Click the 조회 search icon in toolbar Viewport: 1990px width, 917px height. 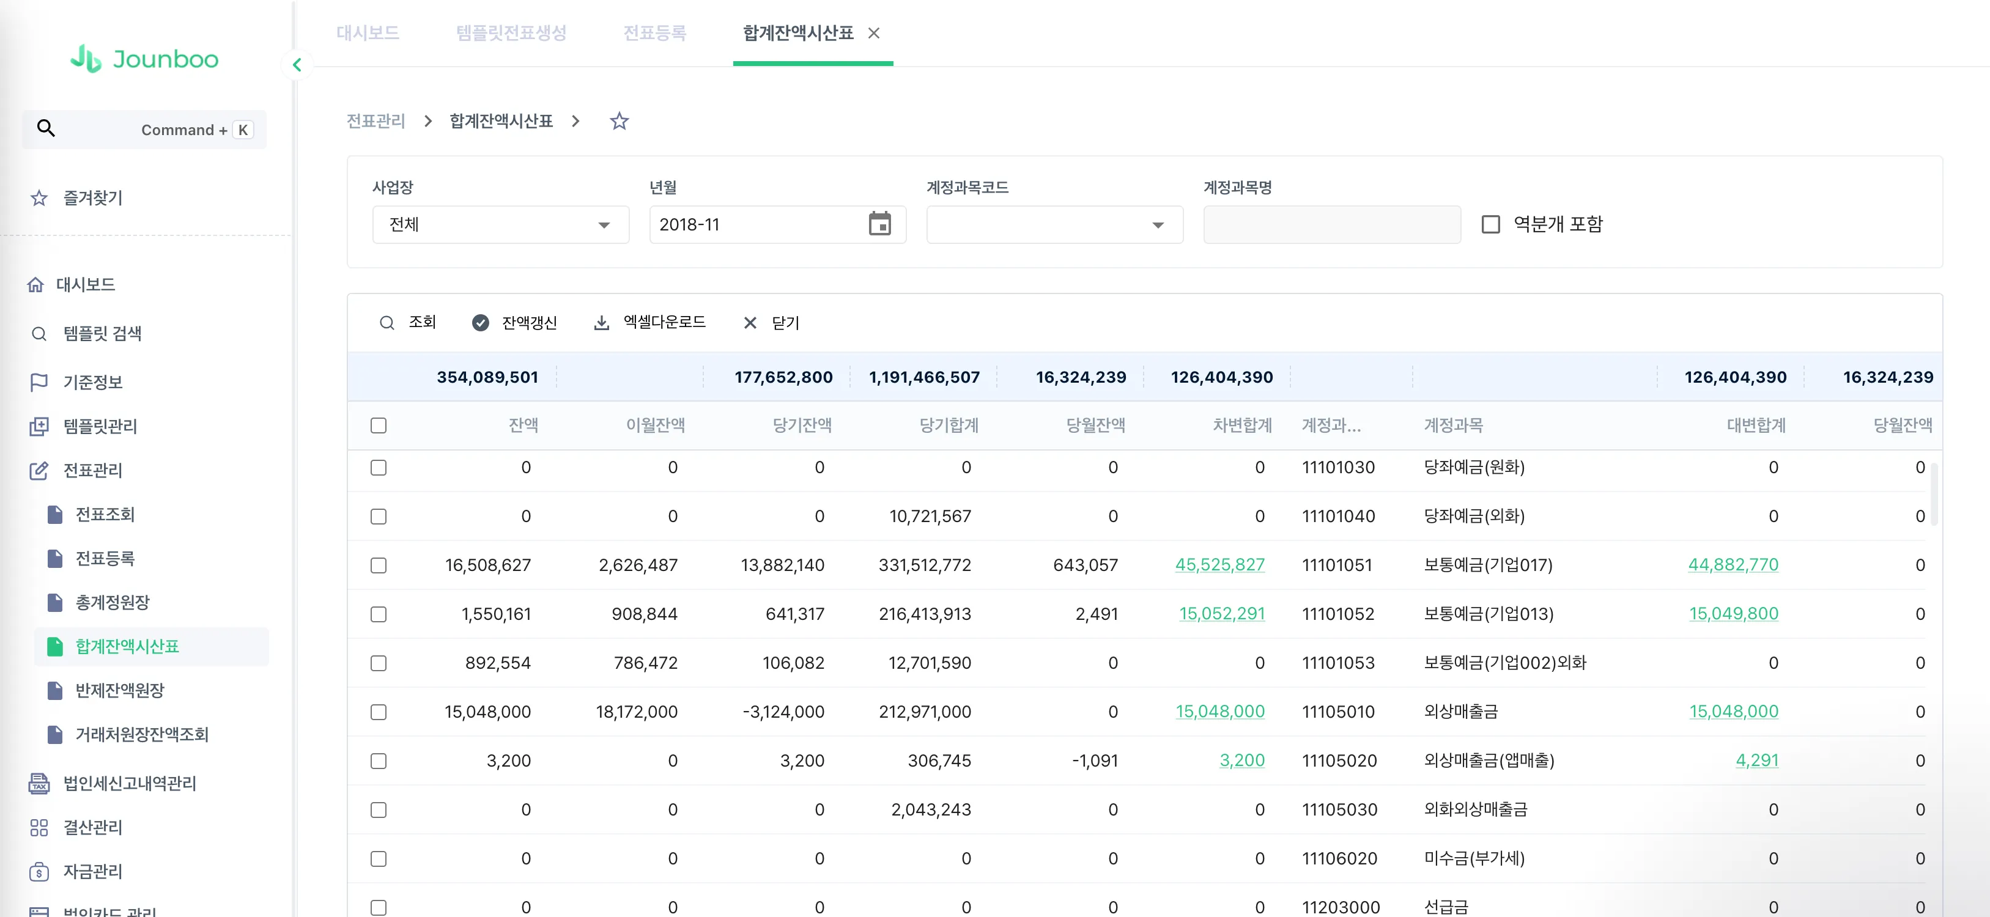[387, 323]
